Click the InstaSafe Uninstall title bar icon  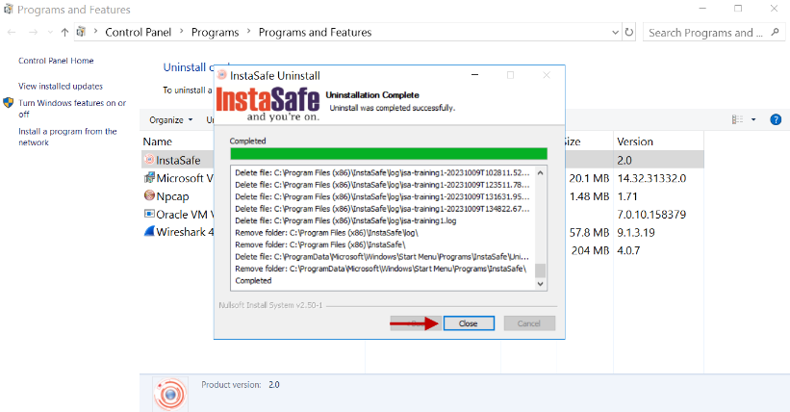click(221, 75)
